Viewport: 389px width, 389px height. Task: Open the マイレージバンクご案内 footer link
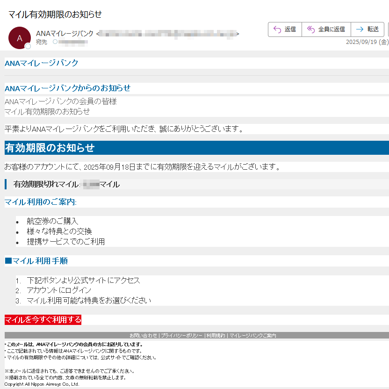[252, 336]
